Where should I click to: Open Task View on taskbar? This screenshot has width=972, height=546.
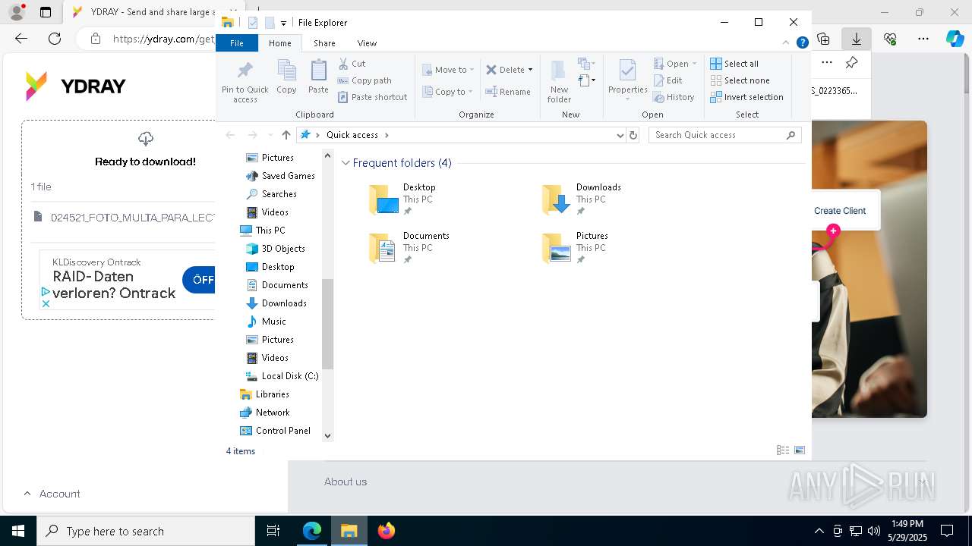[x=273, y=531]
